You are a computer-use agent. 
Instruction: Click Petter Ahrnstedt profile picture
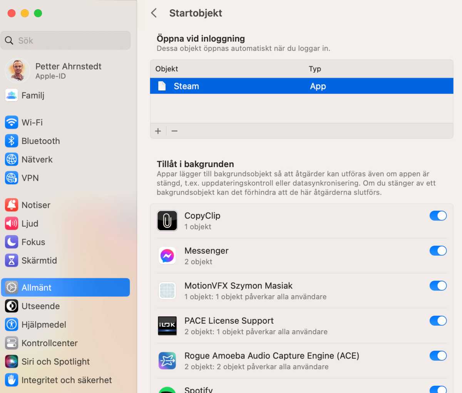tap(17, 70)
